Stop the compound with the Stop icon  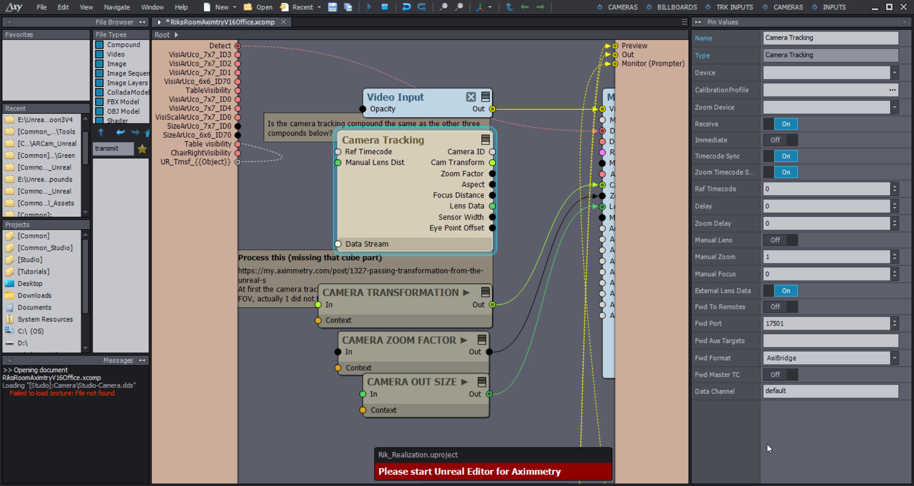point(385,7)
